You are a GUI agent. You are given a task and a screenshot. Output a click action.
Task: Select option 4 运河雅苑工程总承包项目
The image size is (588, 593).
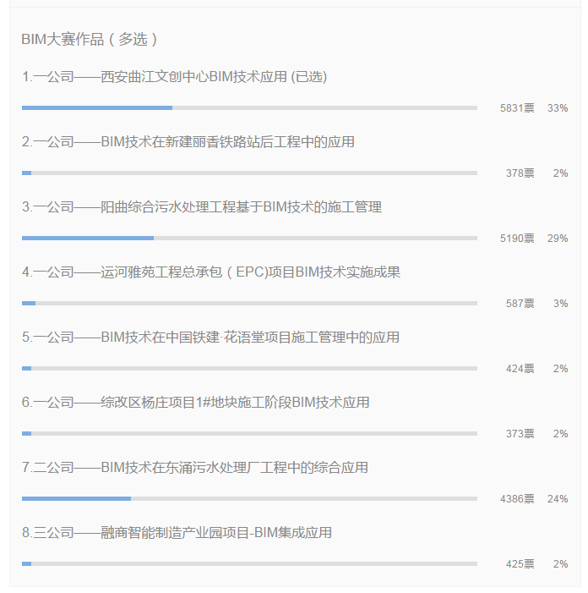pos(210,272)
